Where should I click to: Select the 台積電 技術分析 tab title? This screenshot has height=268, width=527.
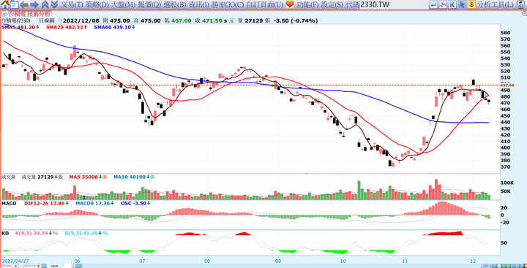pos(29,14)
